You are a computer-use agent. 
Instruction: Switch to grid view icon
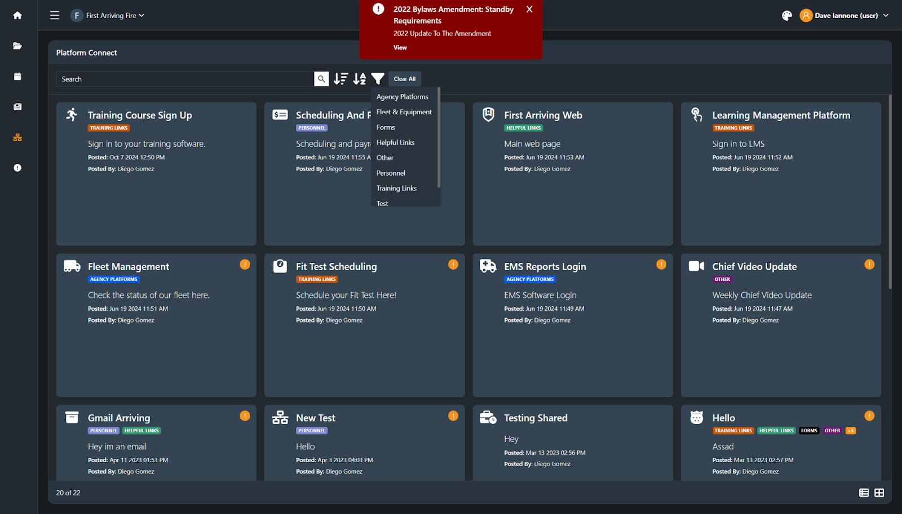pos(879,493)
